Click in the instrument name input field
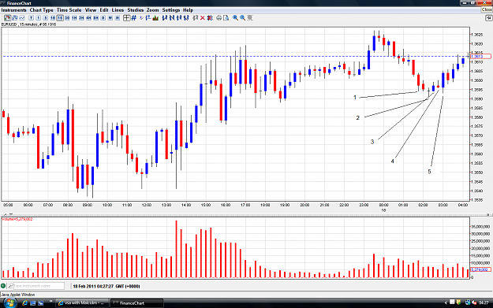Viewport: 493px width, 308px height. point(39,286)
